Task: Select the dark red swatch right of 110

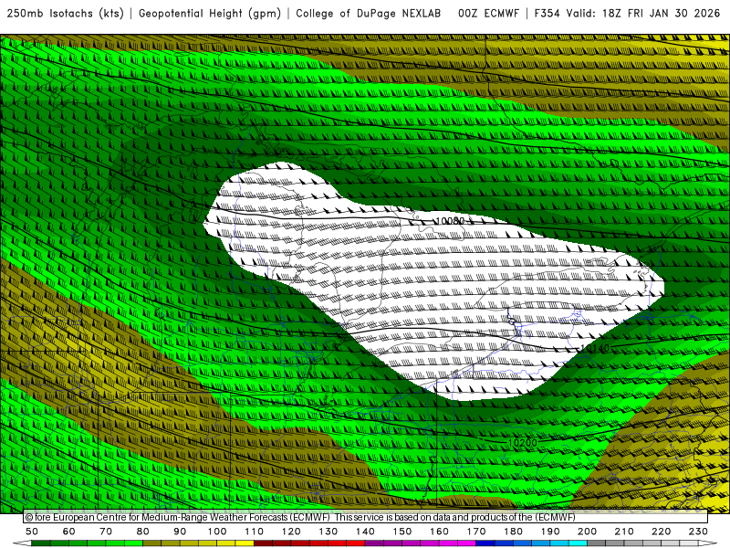Action: 263,543
